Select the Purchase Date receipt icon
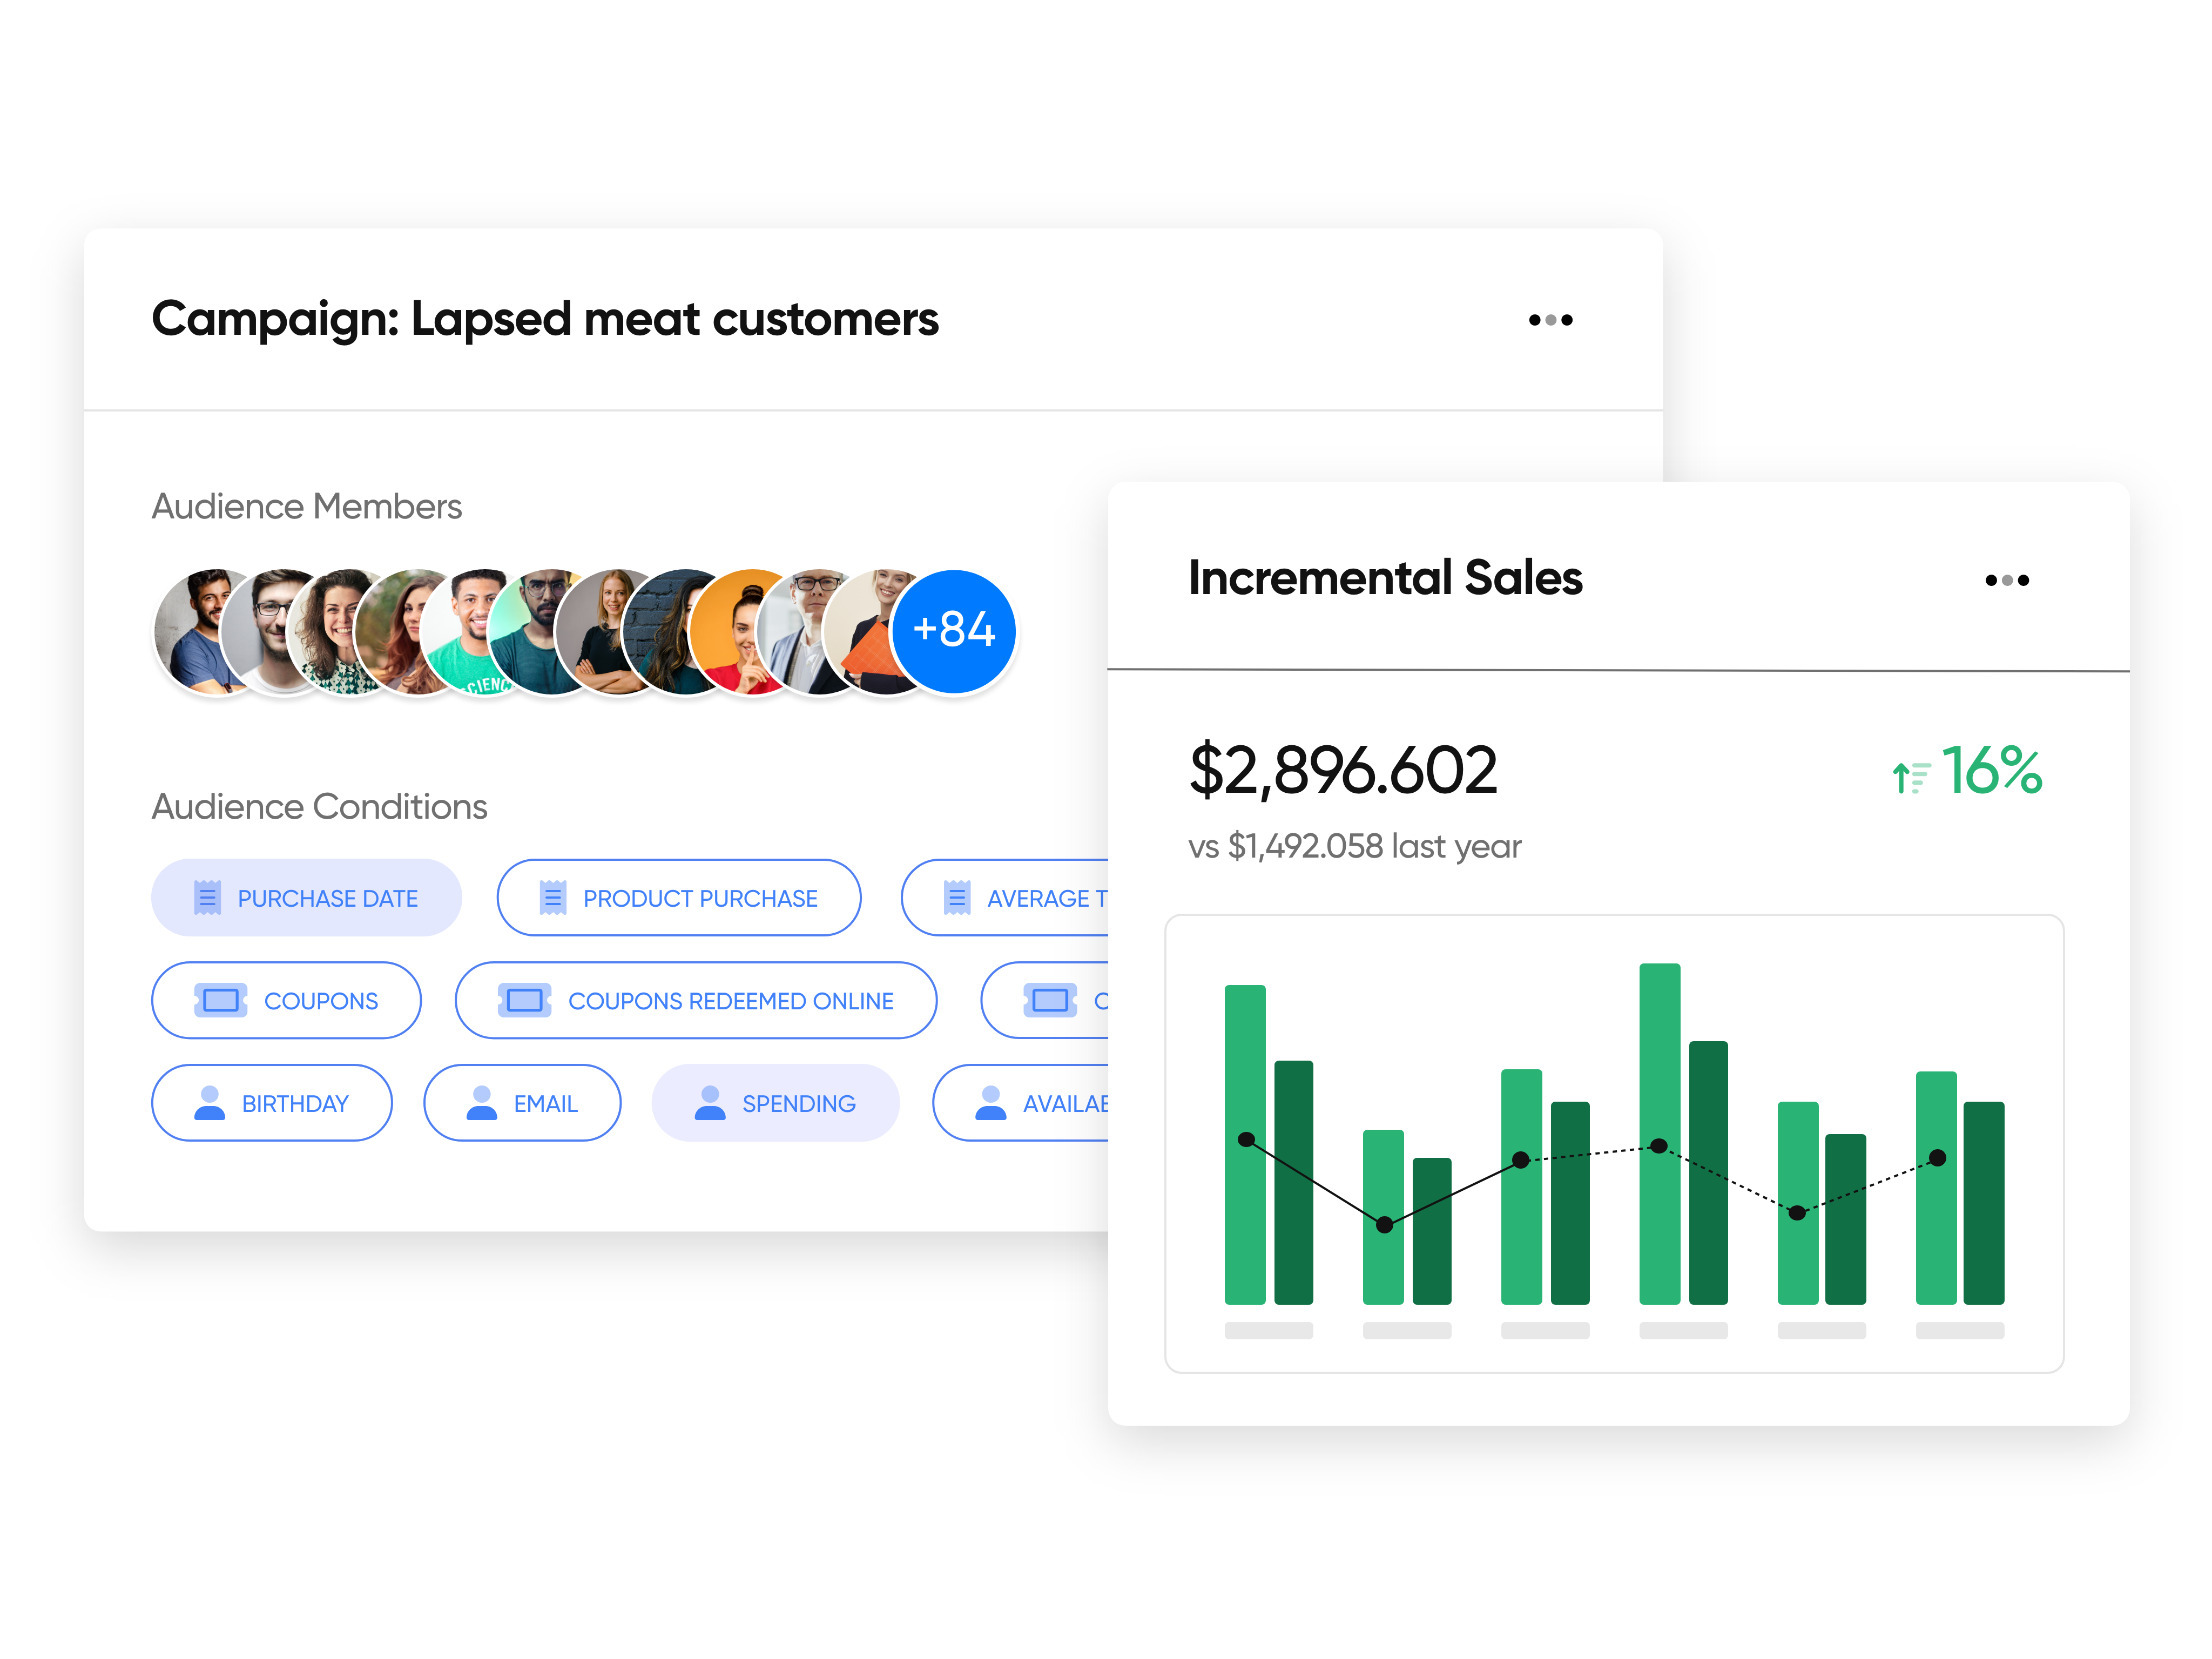 pyautogui.click(x=208, y=897)
